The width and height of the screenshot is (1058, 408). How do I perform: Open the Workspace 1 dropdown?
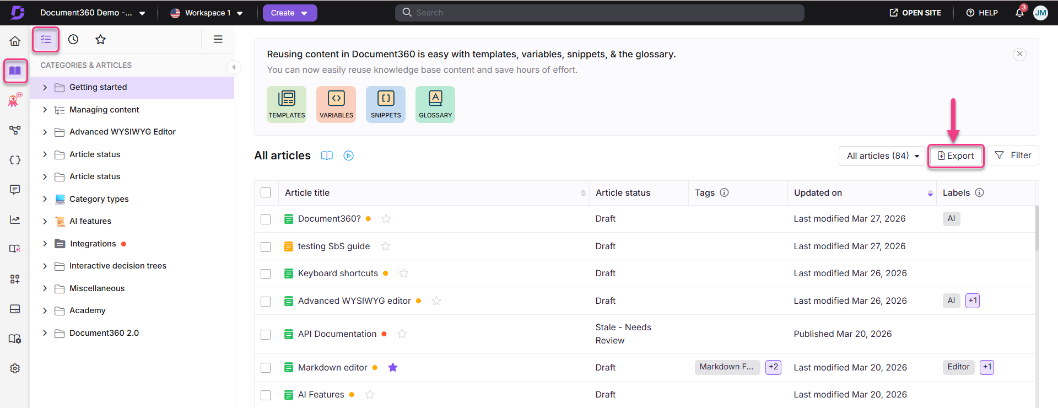pos(207,13)
